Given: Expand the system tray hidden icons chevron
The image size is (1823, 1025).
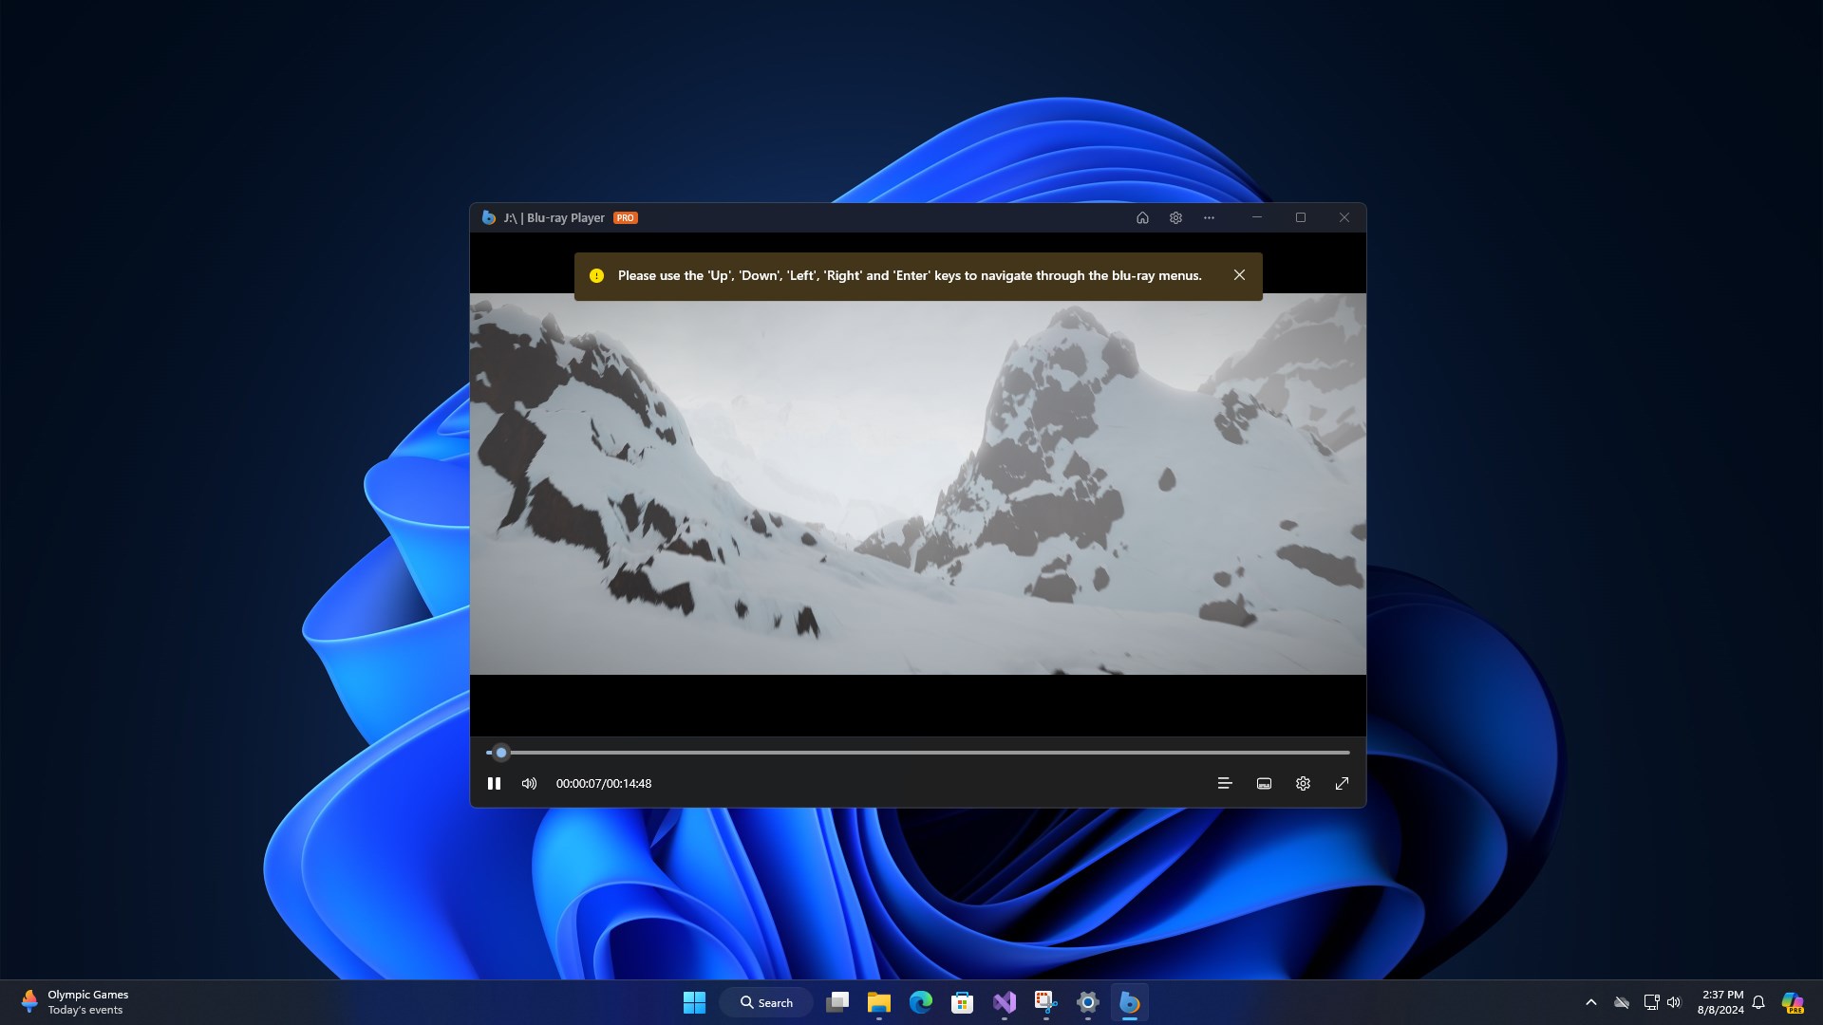Looking at the screenshot, I should click(x=1591, y=1002).
